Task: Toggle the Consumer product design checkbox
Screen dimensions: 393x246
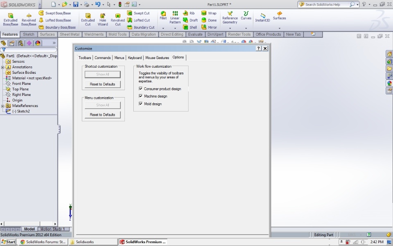Action: click(140, 89)
